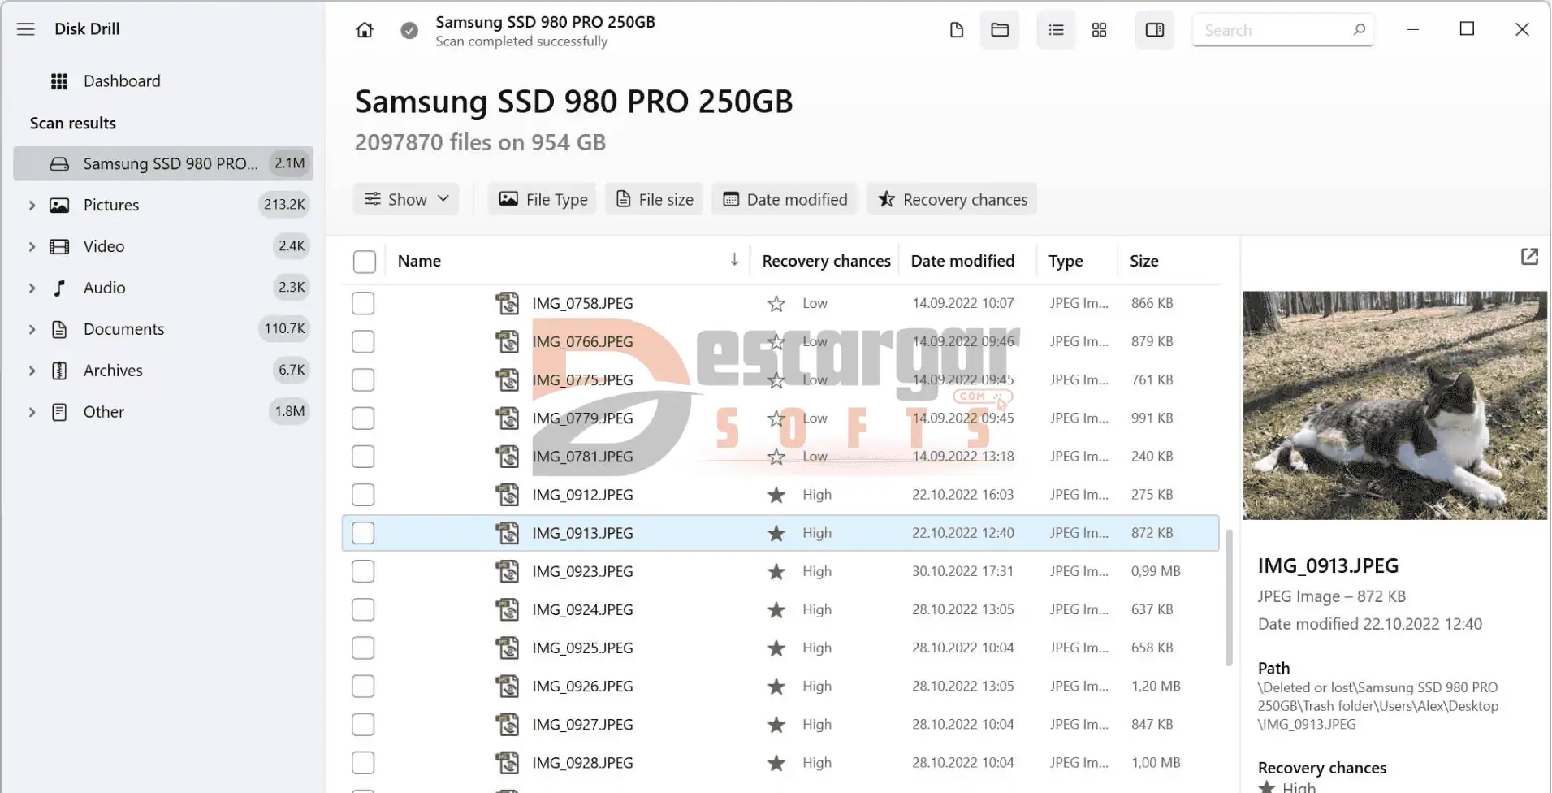
Task: Select the IMG_0923.JPEG file name
Action: (x=582, y=572)
